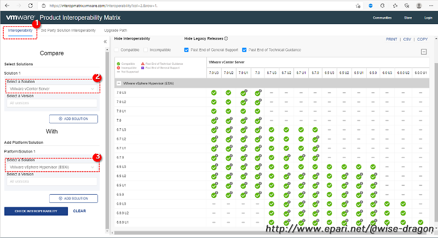438x238 pixels.
Task: Open the browser favorites star icon
Action: (x=395, y=5)
